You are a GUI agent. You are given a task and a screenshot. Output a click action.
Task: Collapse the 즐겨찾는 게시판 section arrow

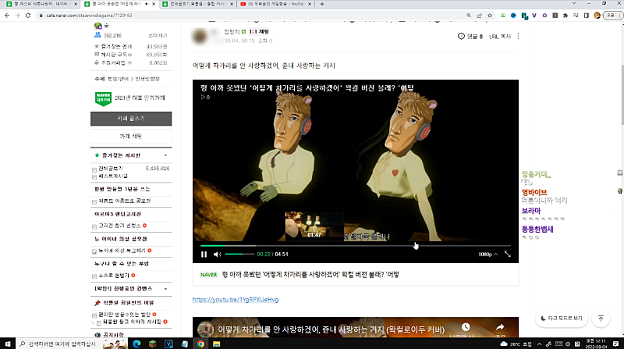coord(165,155)
